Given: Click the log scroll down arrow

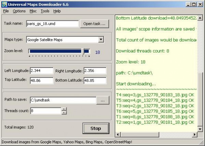Looking at the screenshot, I should [x=200, y=129].
